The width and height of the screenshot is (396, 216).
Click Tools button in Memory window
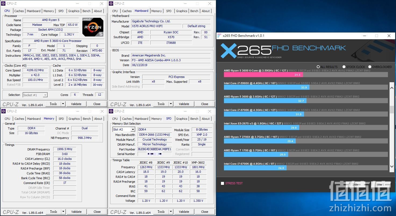[x=53, y=212]
